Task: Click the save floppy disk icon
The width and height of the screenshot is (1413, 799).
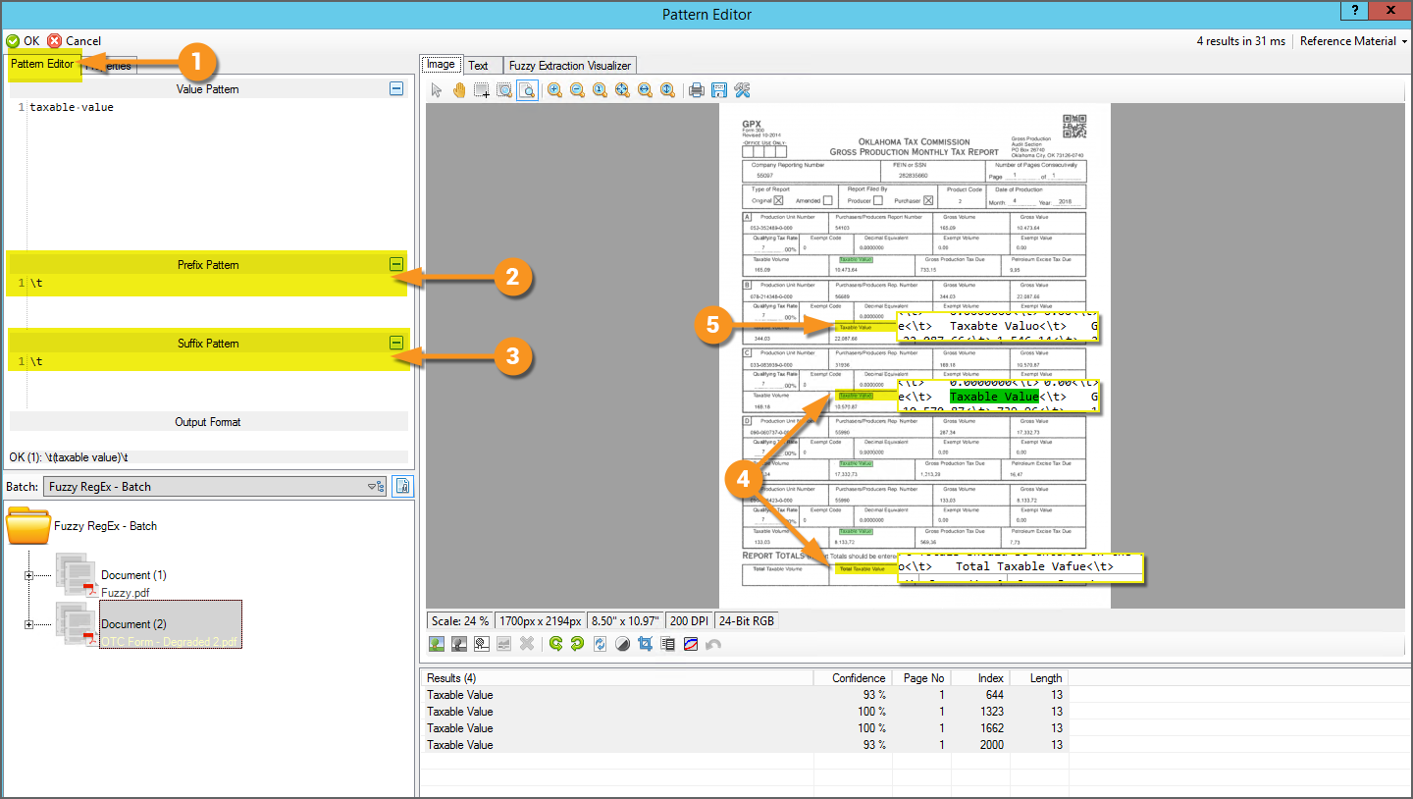Action: (719, 90)
